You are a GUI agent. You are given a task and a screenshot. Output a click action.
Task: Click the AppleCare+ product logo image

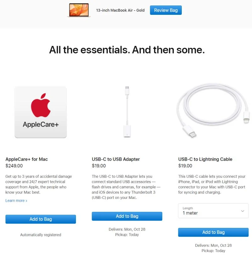click(x=41, y=112)
